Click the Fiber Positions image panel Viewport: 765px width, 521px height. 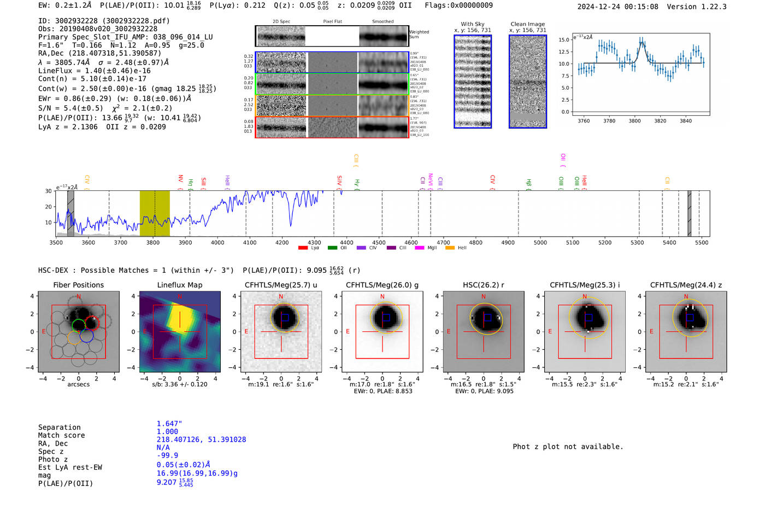[79, 331]
